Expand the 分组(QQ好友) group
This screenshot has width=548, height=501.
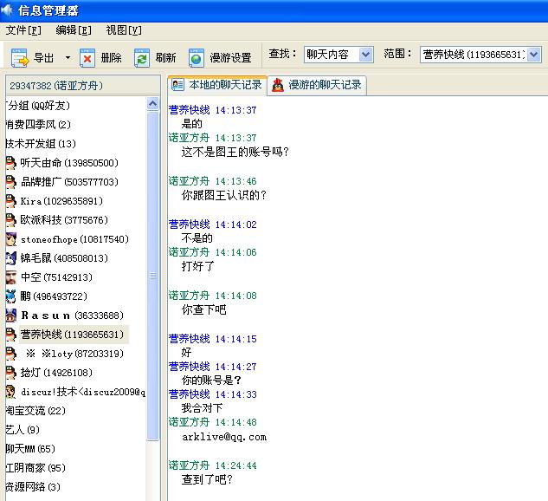coord(38,105)
